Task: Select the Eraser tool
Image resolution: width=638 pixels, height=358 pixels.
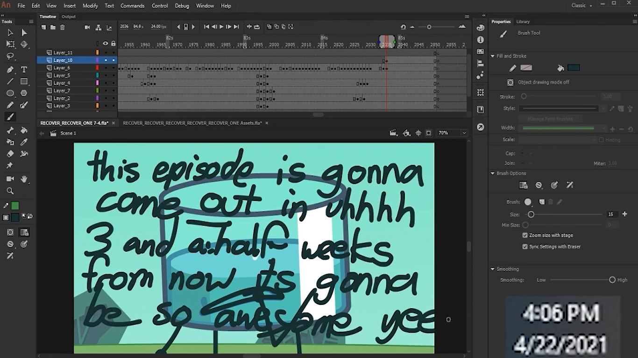Action: point(10,154)
